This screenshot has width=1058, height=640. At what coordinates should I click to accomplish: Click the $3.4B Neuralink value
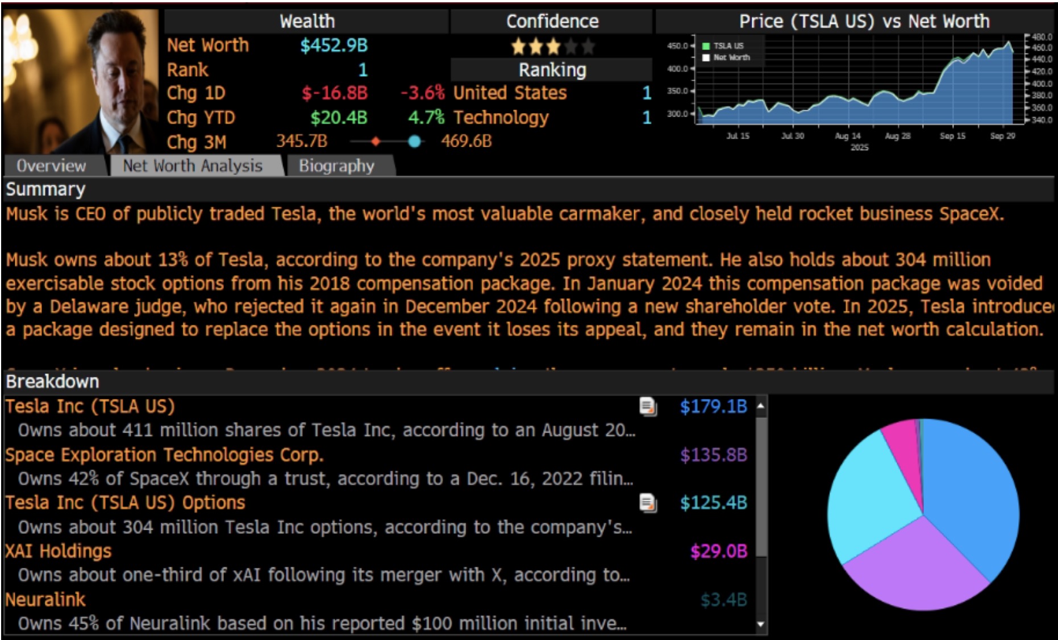[x=723, y=600]
